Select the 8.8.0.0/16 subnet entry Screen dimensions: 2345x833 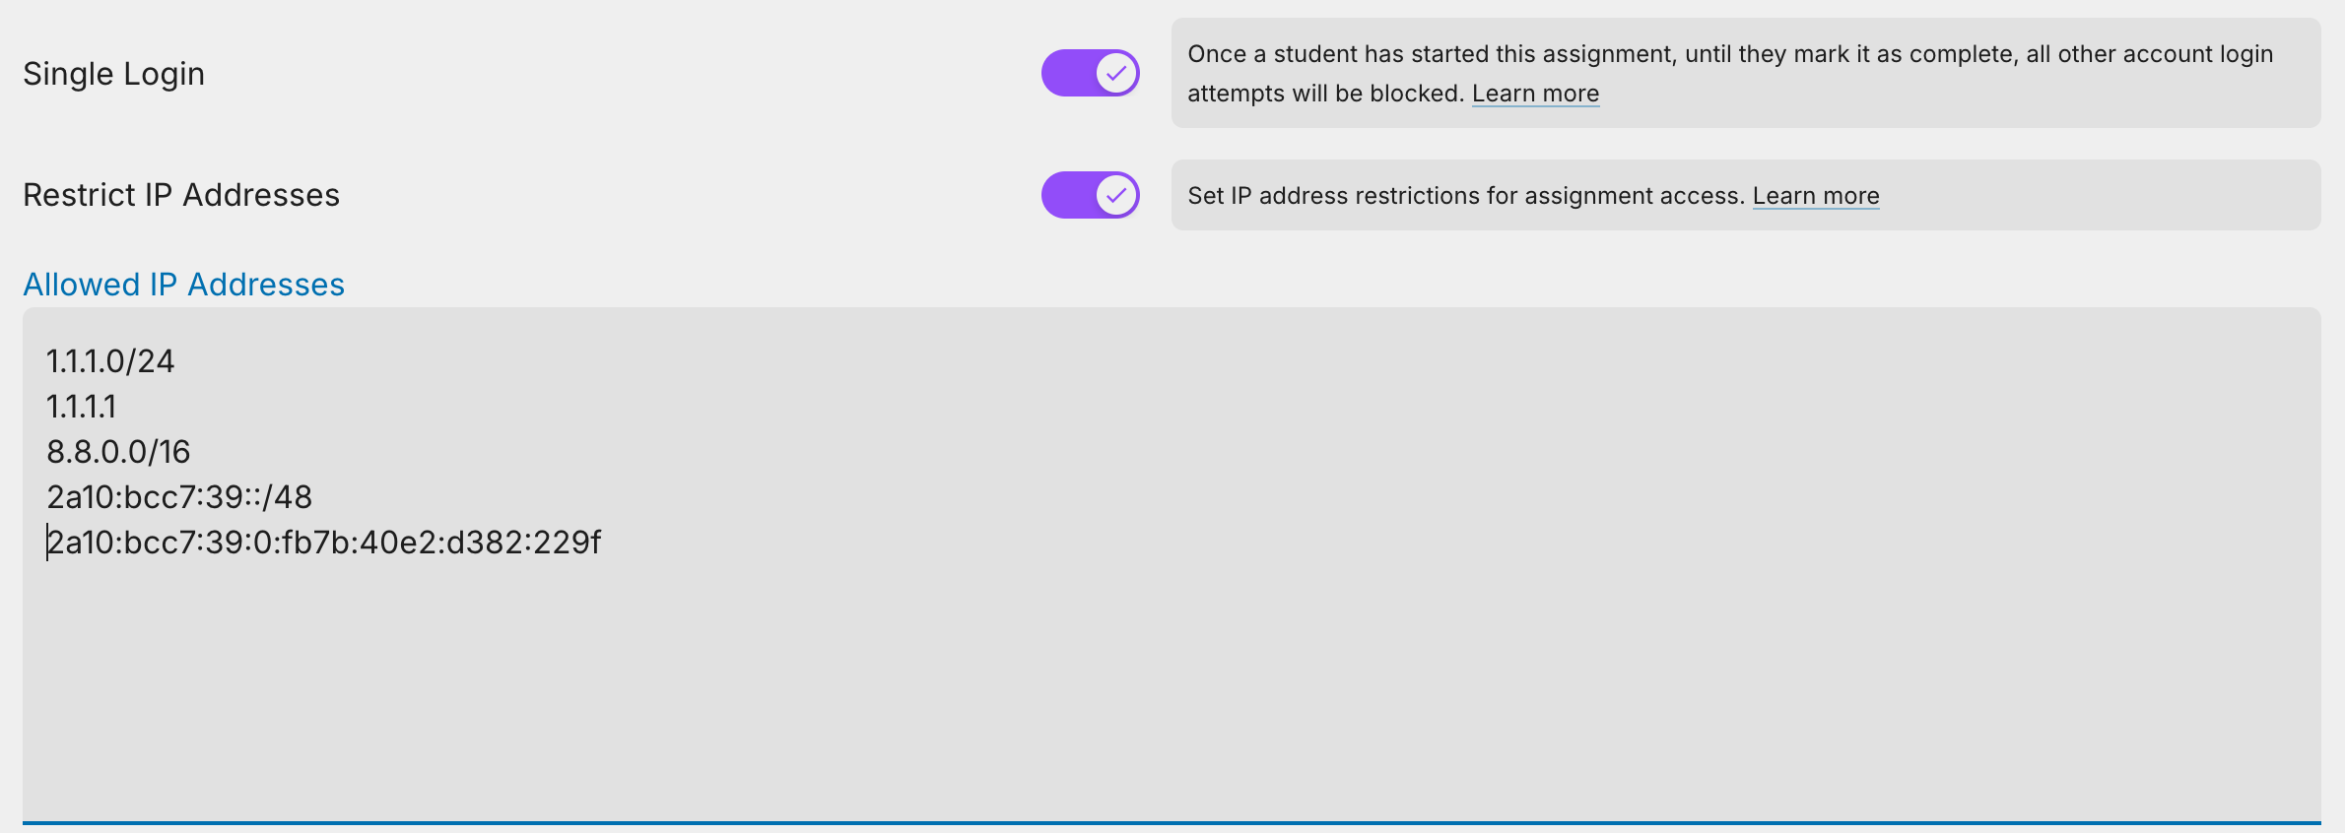coord(119,451)
